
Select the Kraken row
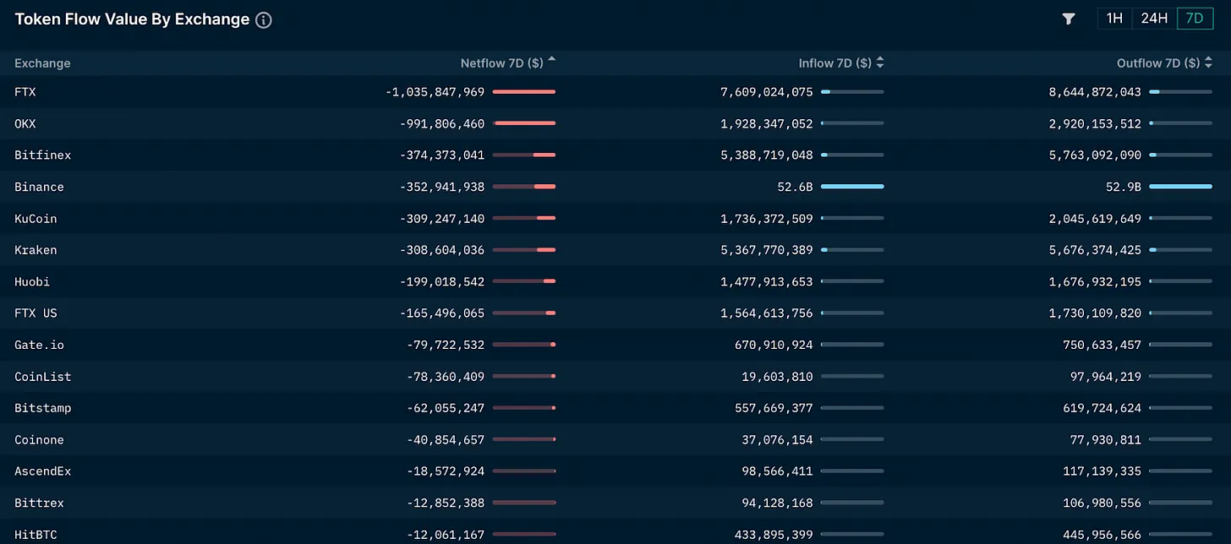615,250
